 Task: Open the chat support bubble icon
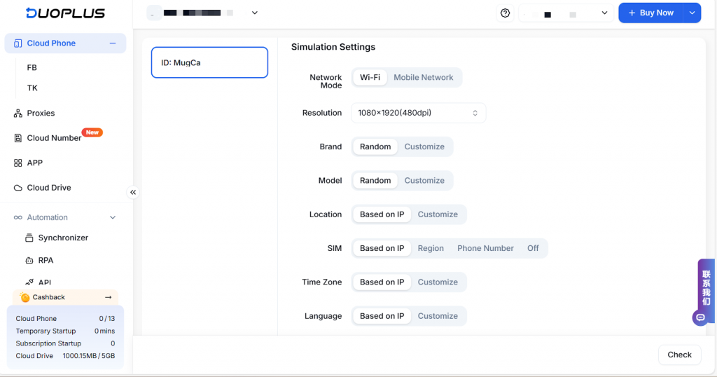[x=699, y=317]
